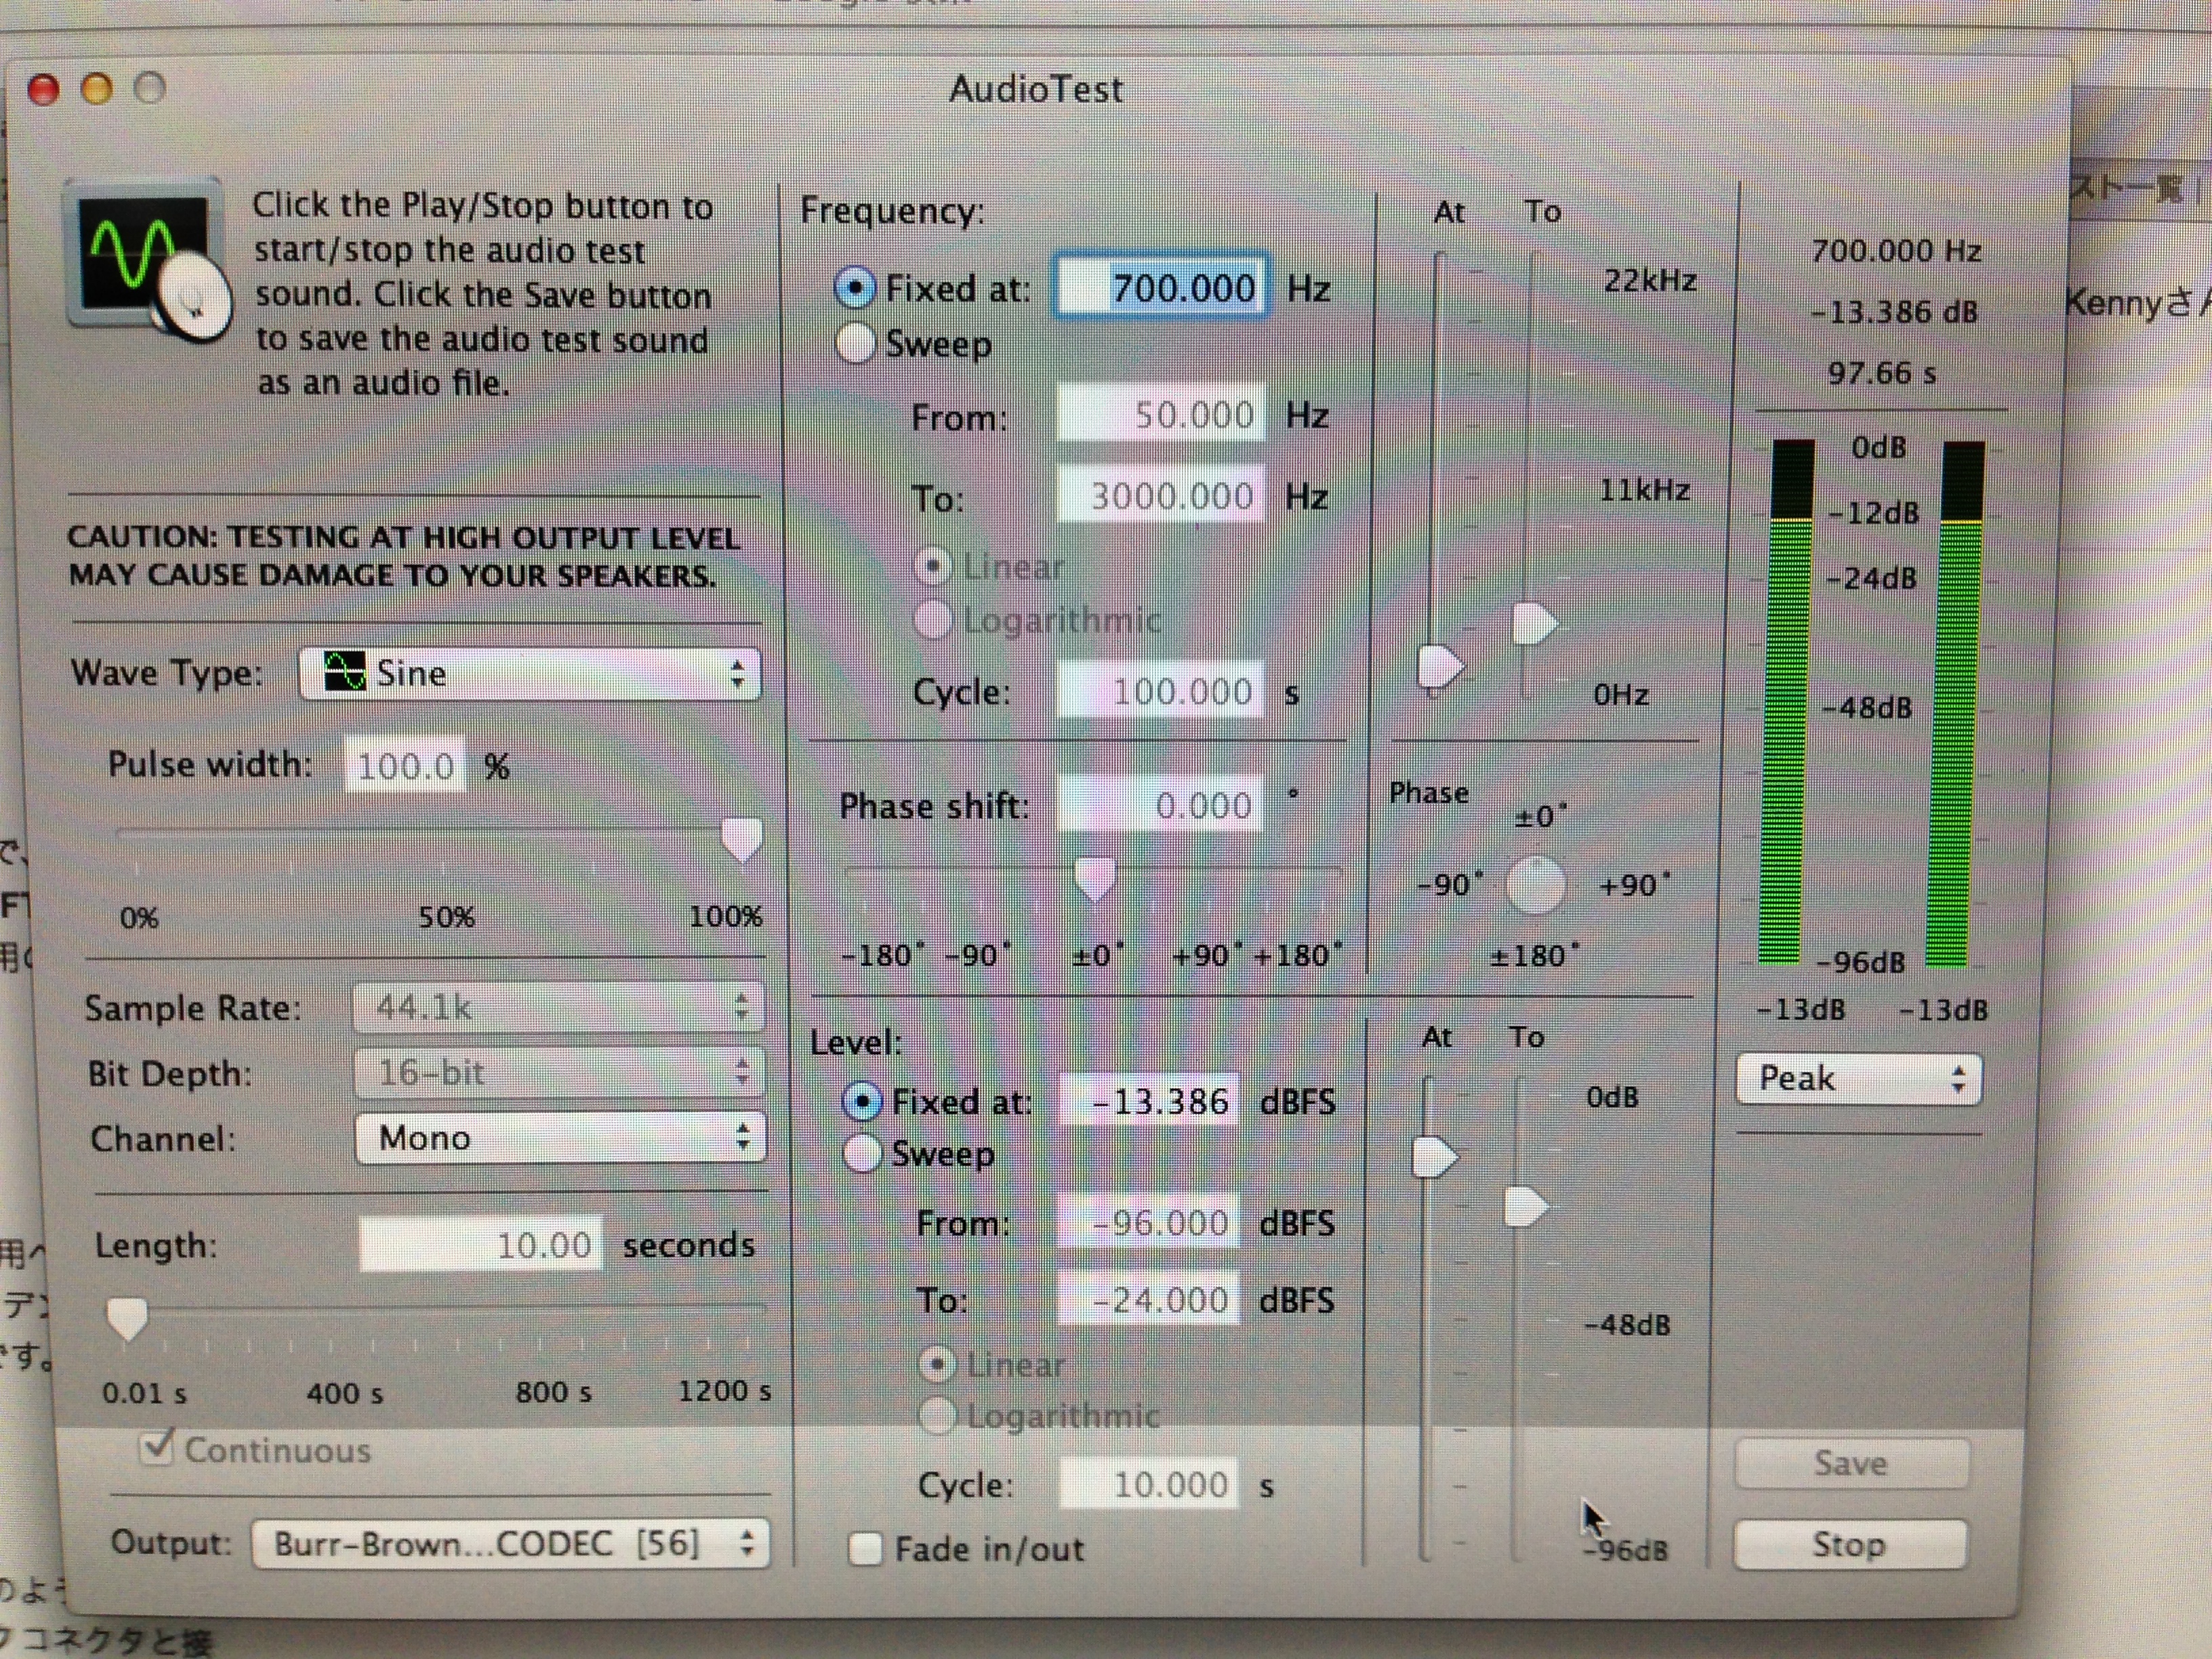
Task: Click the 1200 s length scale label
Action: [x=724, y=1391]
